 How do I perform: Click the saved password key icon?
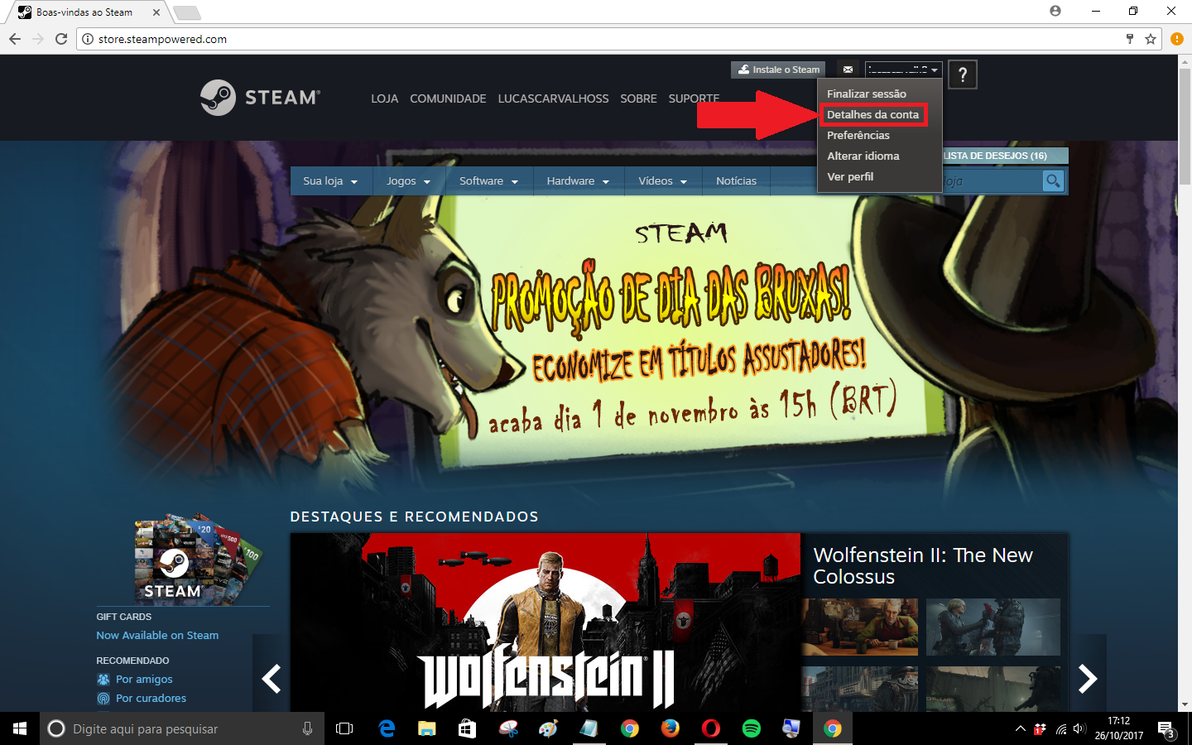pyautogui.click(x=1130, y=39)
